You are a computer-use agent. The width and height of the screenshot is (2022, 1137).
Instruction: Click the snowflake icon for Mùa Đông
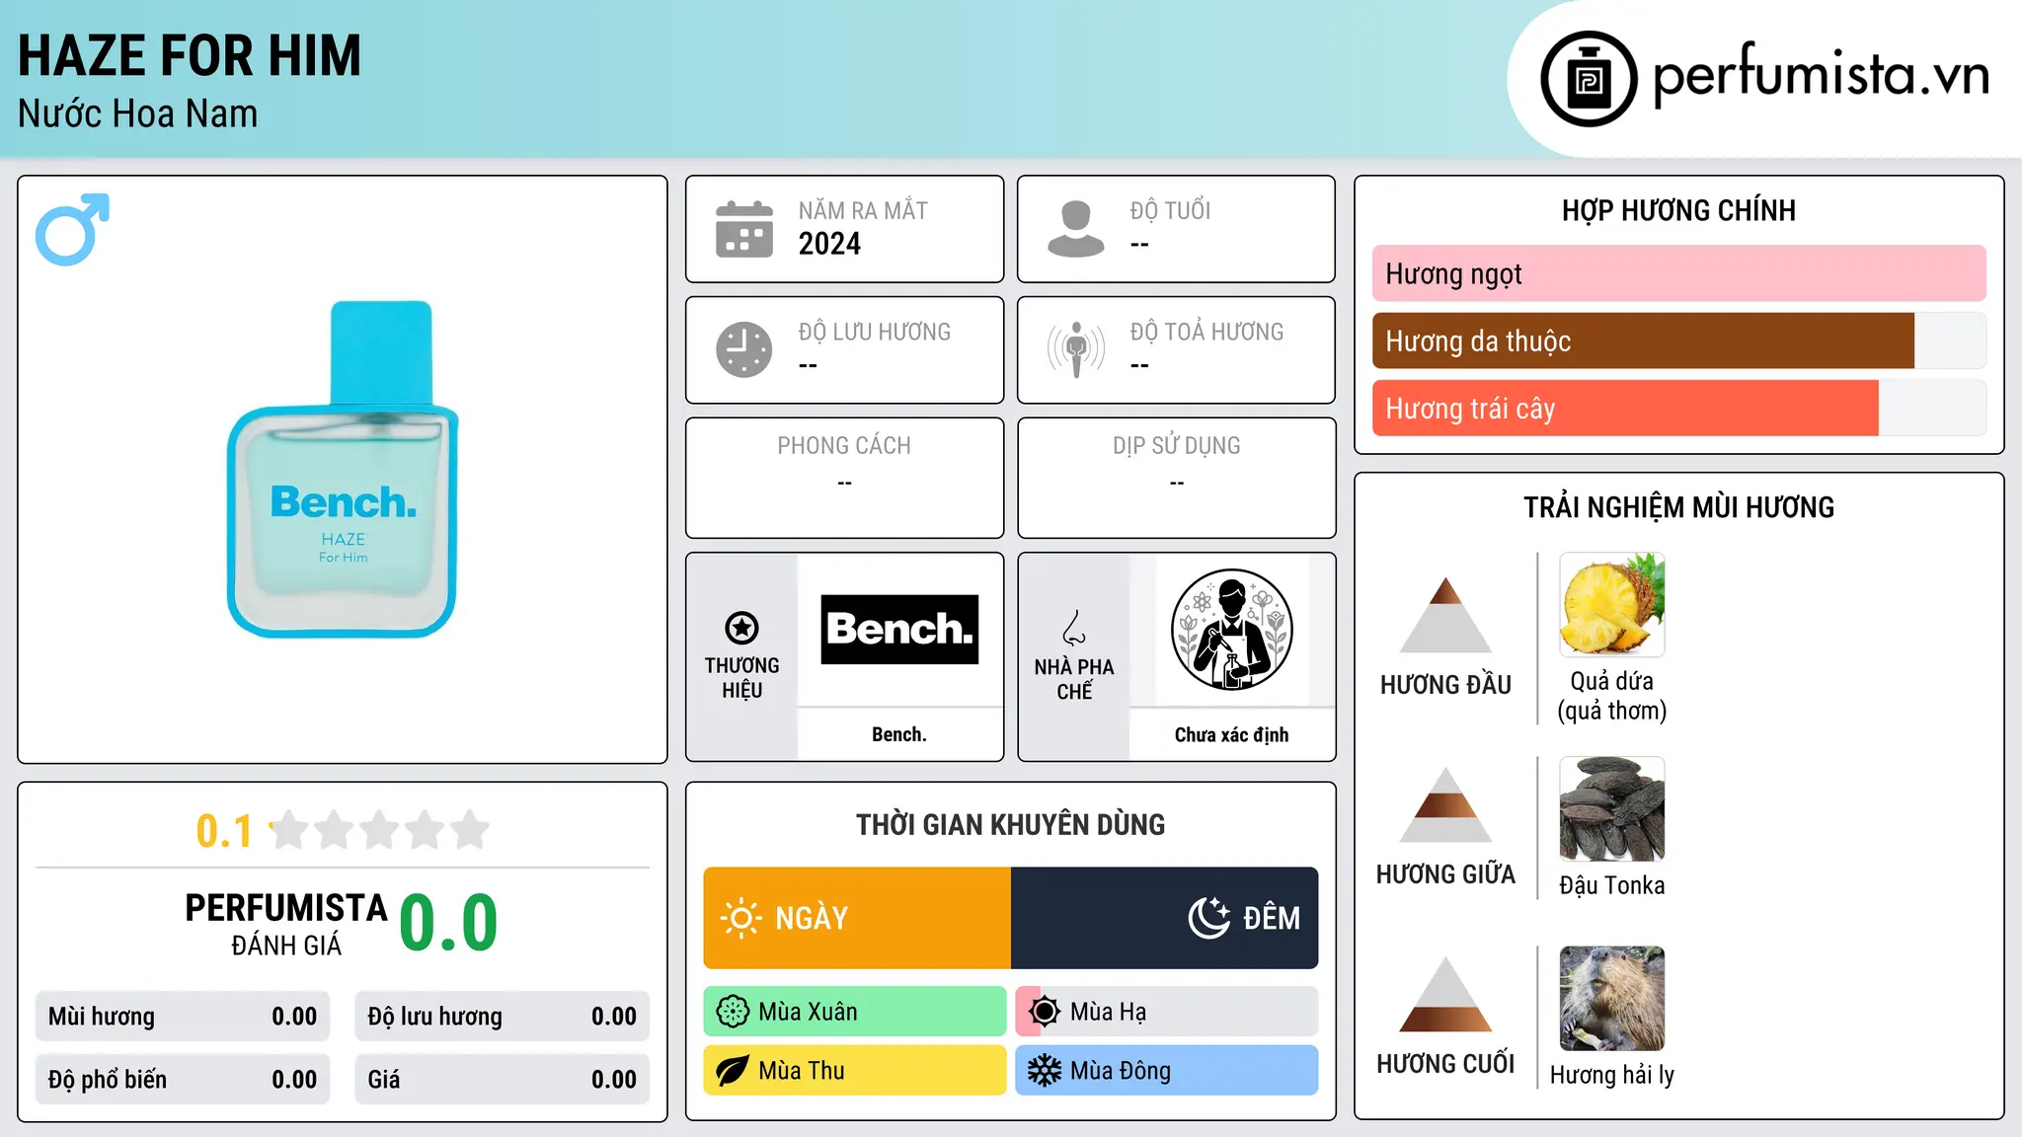(1045, 1071)
